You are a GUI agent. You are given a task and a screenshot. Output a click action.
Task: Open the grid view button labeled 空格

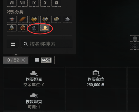pyautogui.click(x=43, y=60)
